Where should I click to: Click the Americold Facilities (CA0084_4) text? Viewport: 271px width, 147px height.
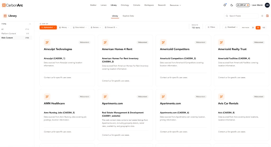234,58
